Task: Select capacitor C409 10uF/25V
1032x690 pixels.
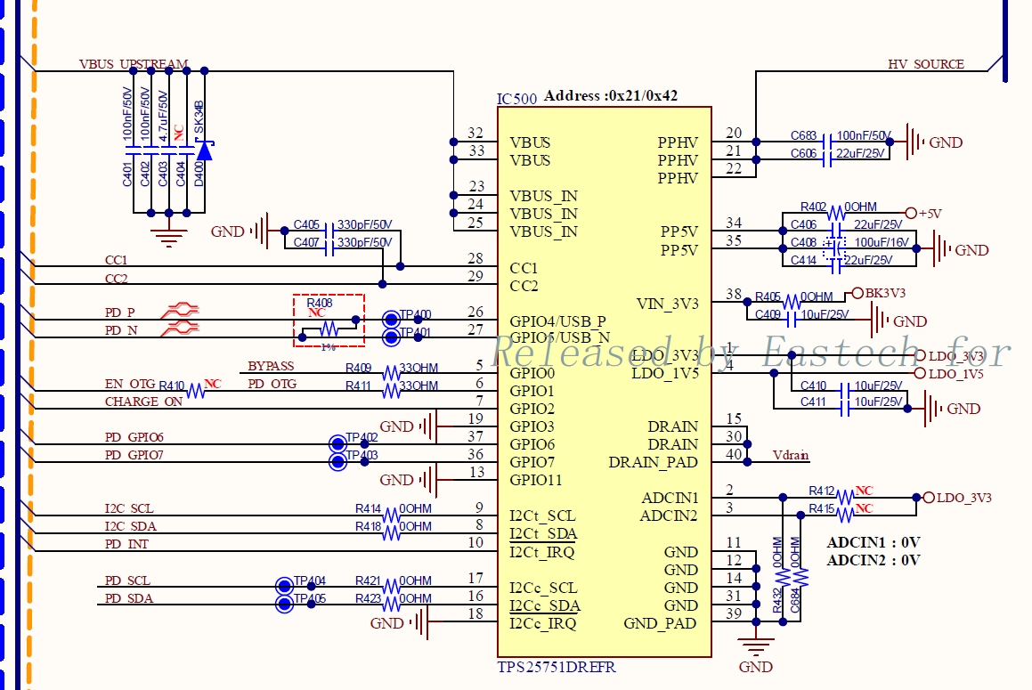Action: (792, 320)
